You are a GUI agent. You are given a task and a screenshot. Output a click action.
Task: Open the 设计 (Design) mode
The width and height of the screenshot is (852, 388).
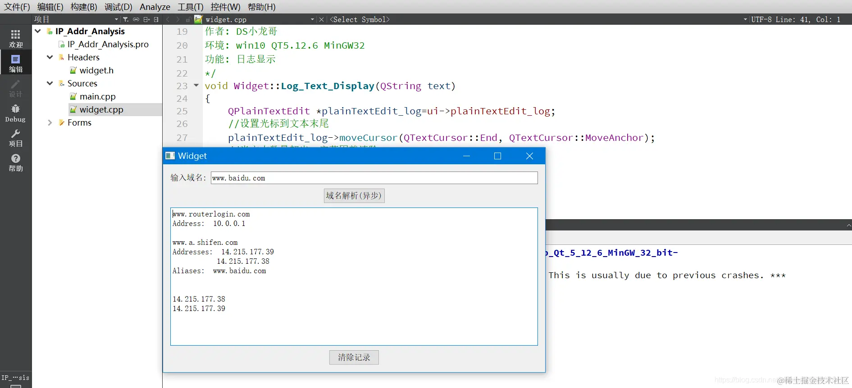(x=16, y=88)
